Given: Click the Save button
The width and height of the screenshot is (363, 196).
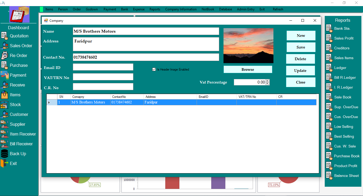Looking at the screenshot, I should coord(301,47).
